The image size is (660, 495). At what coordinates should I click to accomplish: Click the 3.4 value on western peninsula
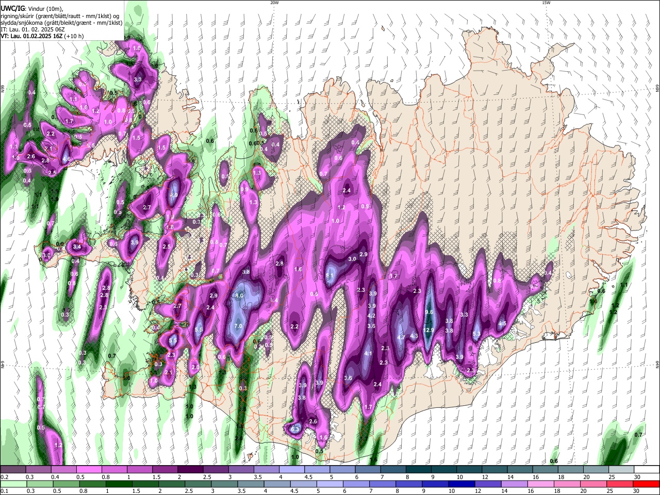[77, 247]
